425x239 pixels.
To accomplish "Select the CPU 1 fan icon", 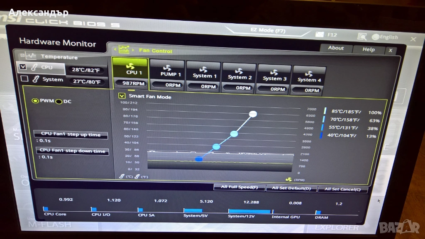I will (x=130, y=66).
